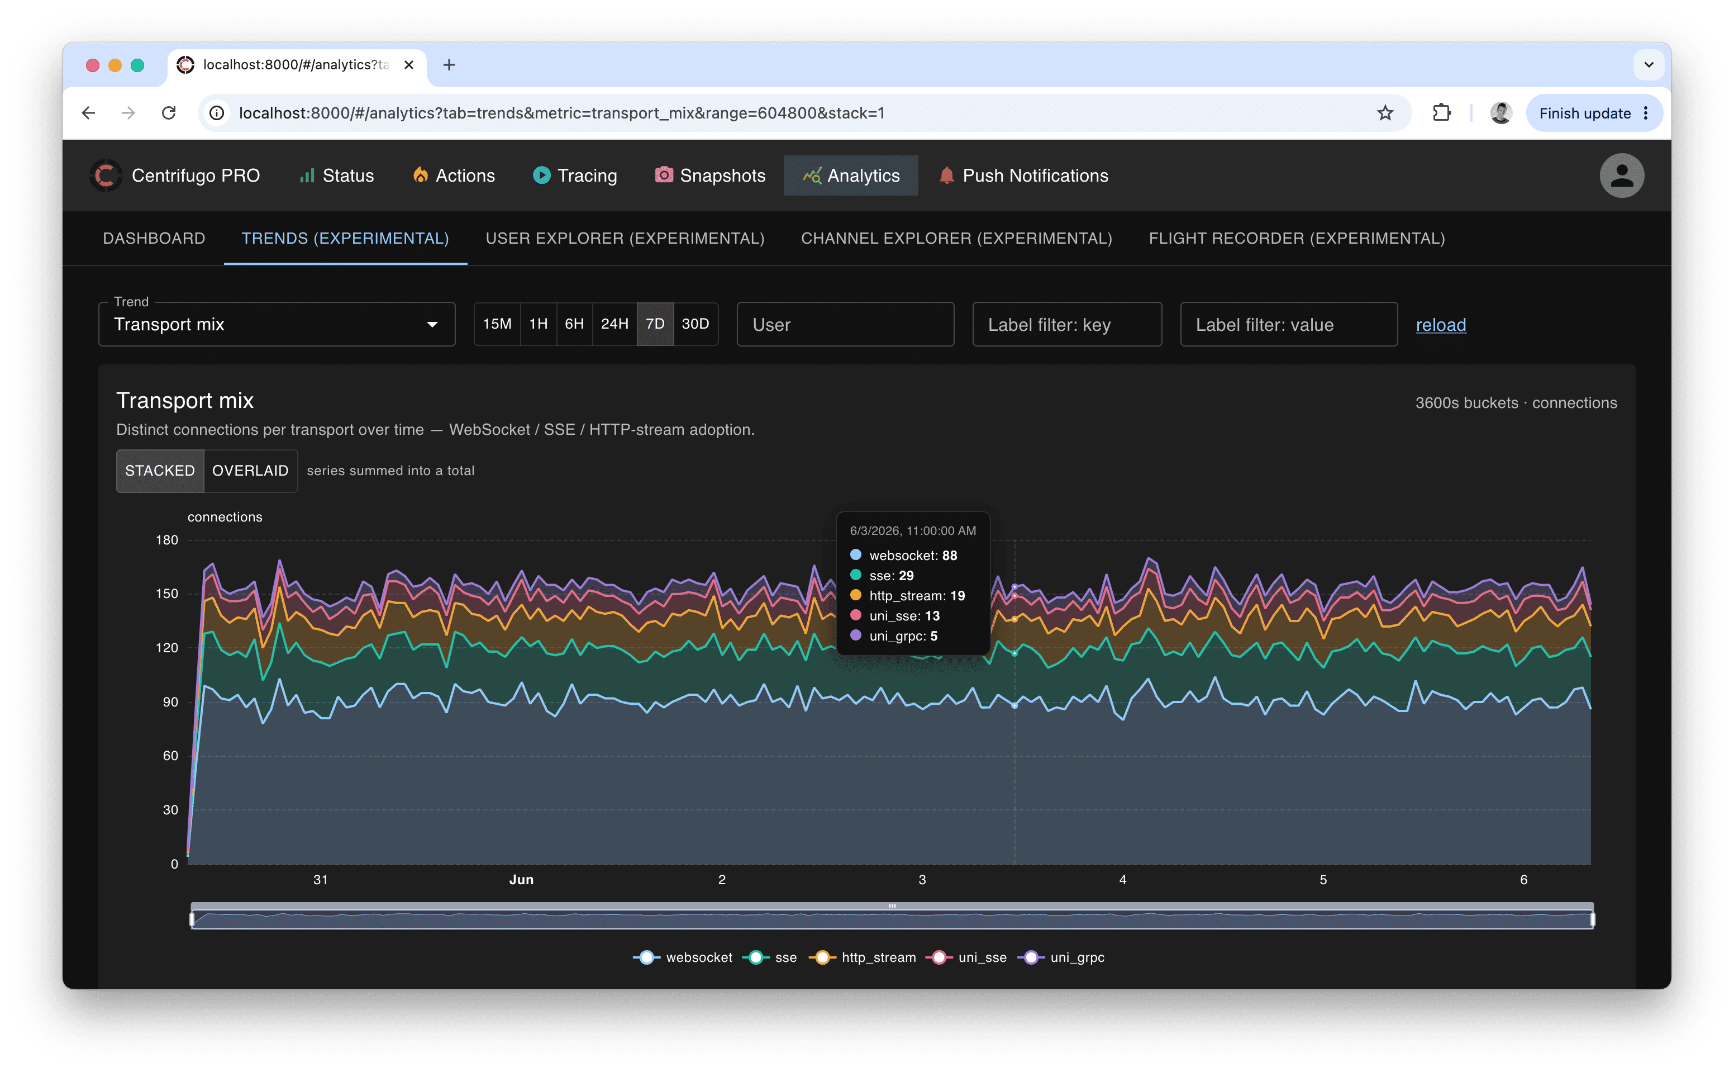This screenshot has height=1072, width=1734.
Task: Toggle websocket series in the legend
Action: 683,957
